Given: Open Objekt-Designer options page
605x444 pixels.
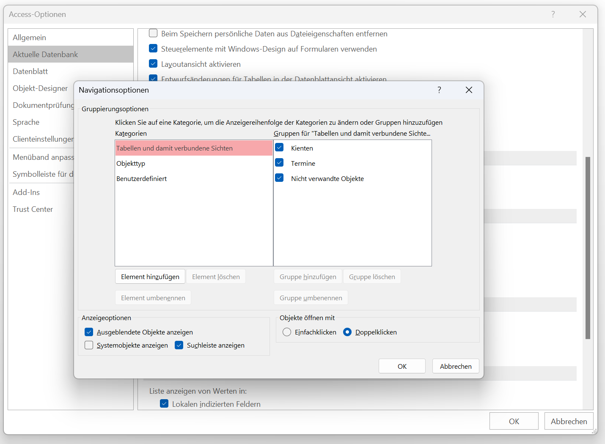Looking at the screenshot, I should [41, 88].
